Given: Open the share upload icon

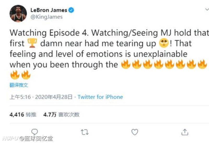Looking at the screenshot, I should 185,132.
